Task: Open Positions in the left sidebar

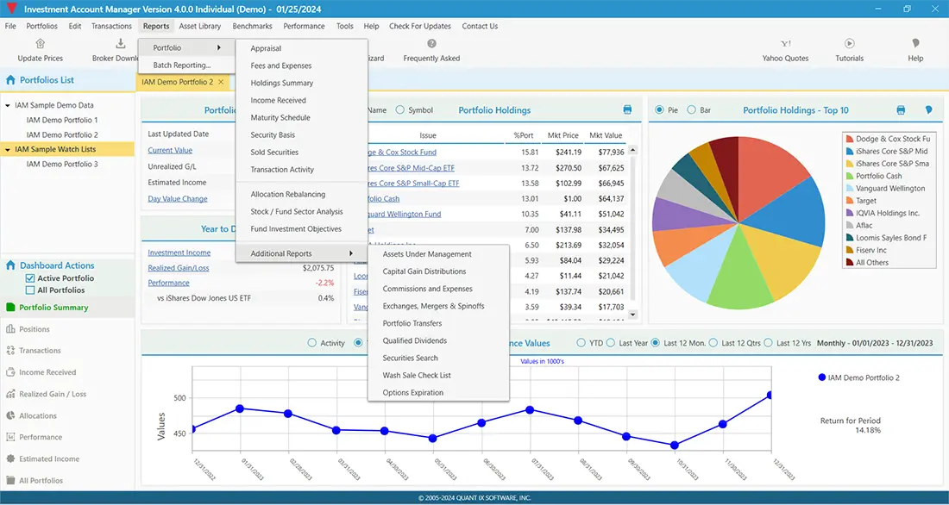Action: [x=35, y=329]
